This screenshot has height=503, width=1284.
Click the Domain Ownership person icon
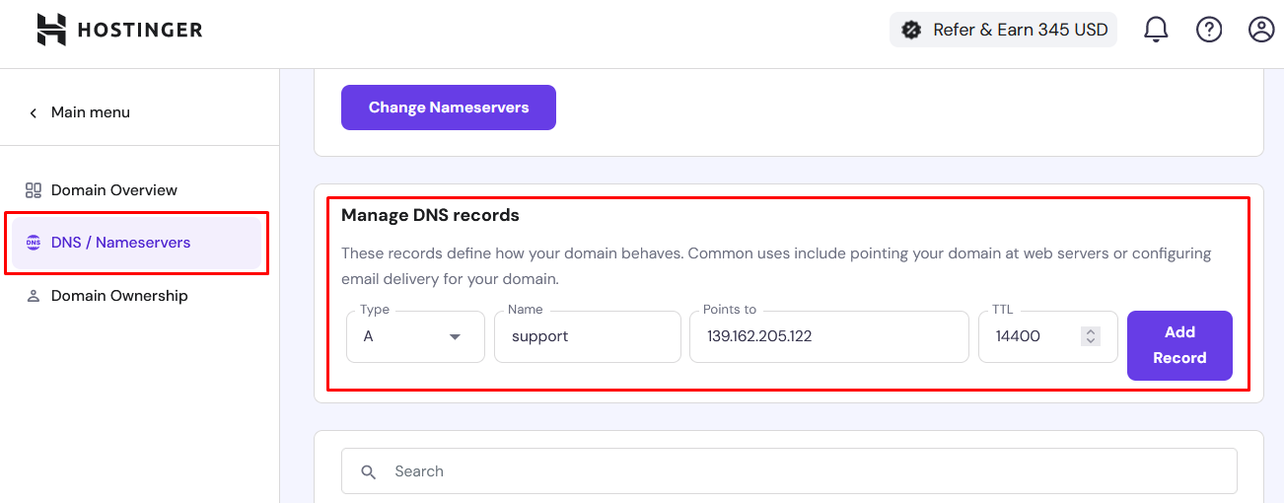(x=34, y=296)
